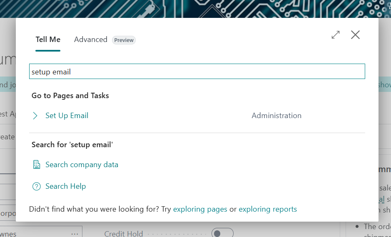
Task: Click the chevron arrow beside Set Up Email
Action: coord(35,116)
